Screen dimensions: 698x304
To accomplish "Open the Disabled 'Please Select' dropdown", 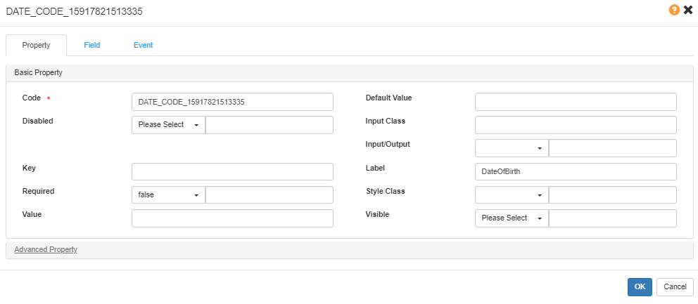I will pyautogui.click(x=168, y=125).
